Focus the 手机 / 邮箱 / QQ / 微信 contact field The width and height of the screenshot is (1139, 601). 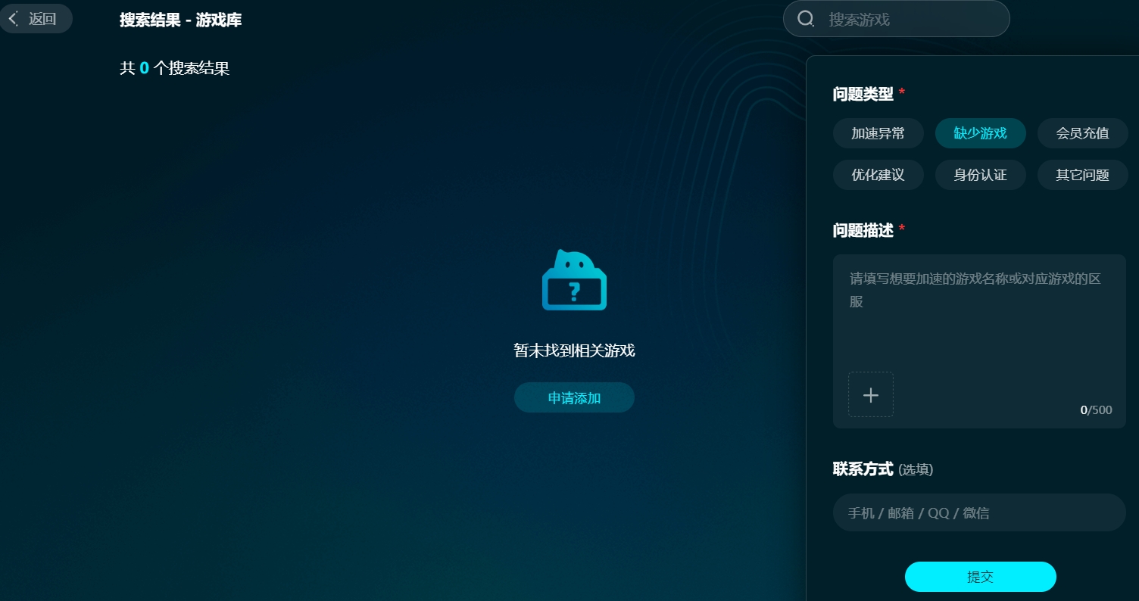click(979, 512)
